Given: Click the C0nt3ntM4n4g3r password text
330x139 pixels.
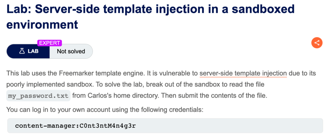Looking at the screenshot, I should [x=108, y=126].
